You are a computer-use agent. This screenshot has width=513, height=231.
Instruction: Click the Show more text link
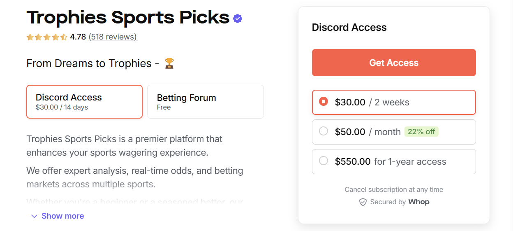coord(62,216)
